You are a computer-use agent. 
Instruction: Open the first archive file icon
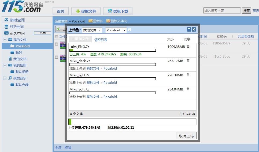click(x=63, y=45)
